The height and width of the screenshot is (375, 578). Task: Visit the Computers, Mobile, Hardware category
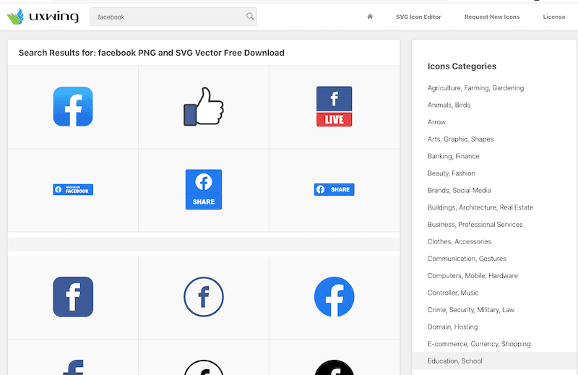tap(473, 276)
